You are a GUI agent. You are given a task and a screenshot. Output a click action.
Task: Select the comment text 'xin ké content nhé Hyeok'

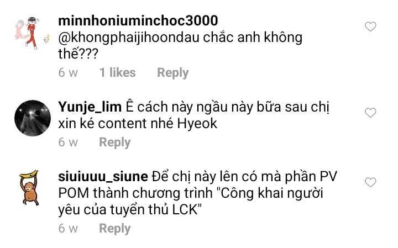point(138,124)
